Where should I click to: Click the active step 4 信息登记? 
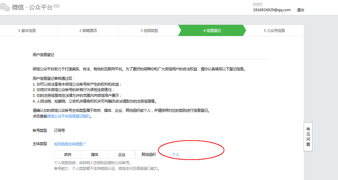(x=212, y=31)
